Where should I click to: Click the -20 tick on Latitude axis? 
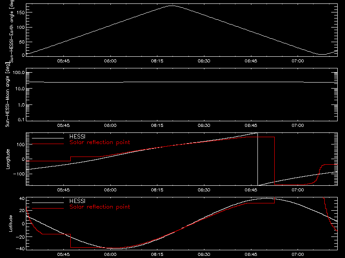20,237
